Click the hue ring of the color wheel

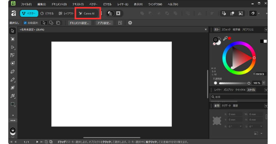[239, 43]
